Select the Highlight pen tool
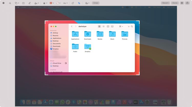The width and height of the screenshot is (192, 107). click(x=30, y=3)
